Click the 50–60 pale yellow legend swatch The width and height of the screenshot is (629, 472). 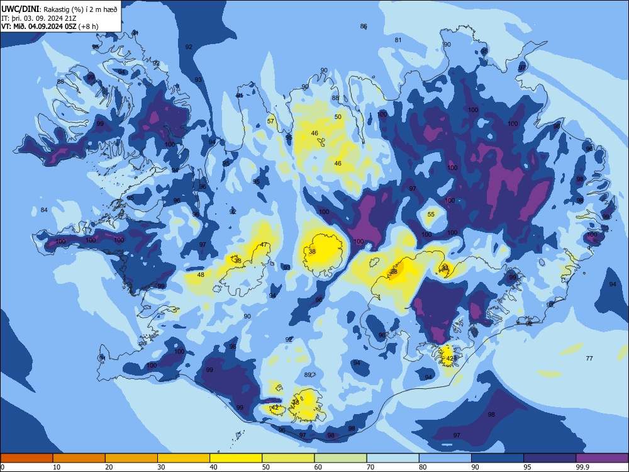(288, 458)
